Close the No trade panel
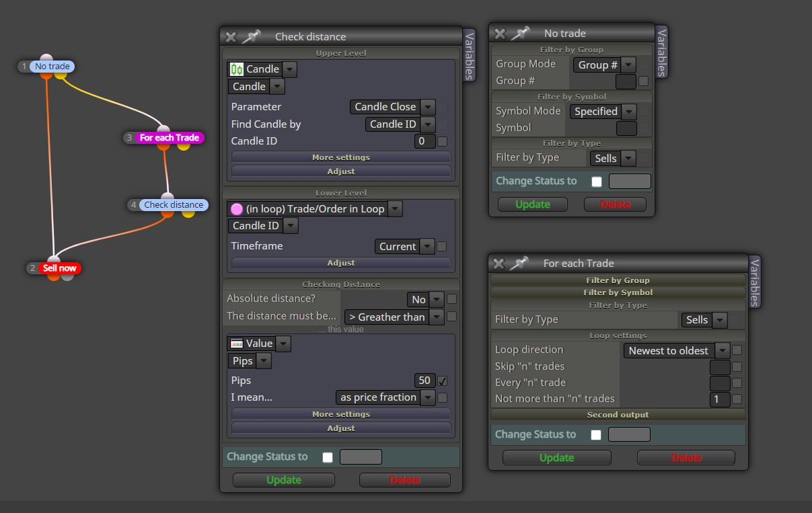The image size is (812, 513). pyautogui.click(x=500, y=34)
